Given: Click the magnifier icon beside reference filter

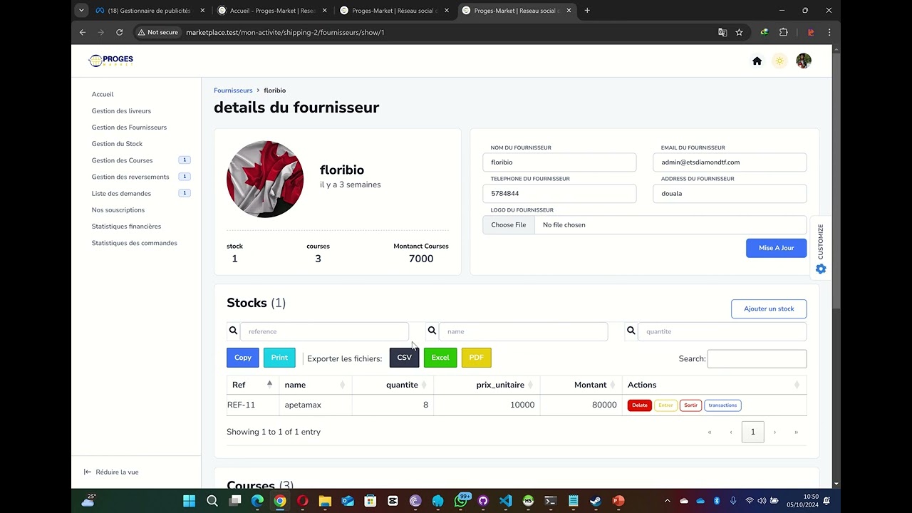Looking at the screenshot, I should tap(233, 331).
